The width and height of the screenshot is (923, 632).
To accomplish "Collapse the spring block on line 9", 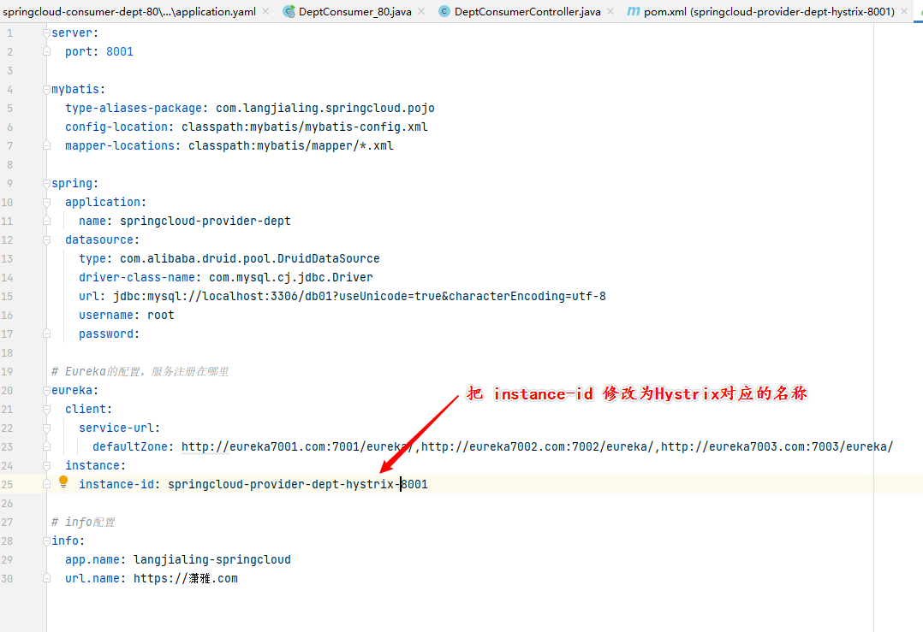I will coord(47,183).
